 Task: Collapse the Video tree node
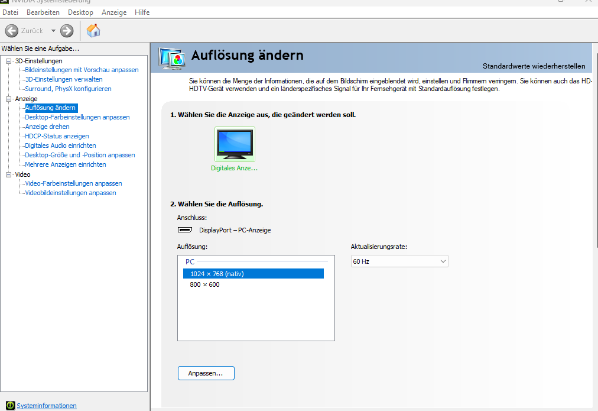8,175
